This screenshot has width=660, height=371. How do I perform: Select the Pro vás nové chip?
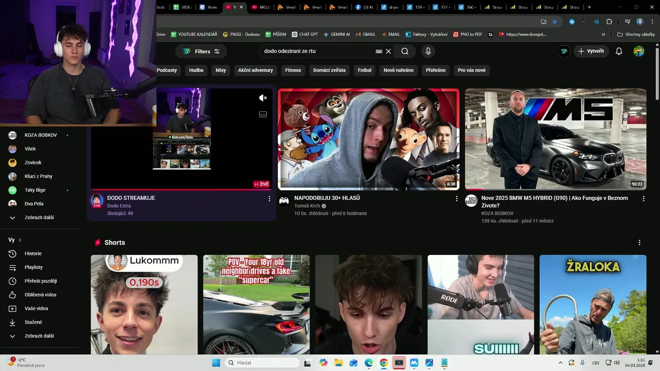tap(472, 70)
